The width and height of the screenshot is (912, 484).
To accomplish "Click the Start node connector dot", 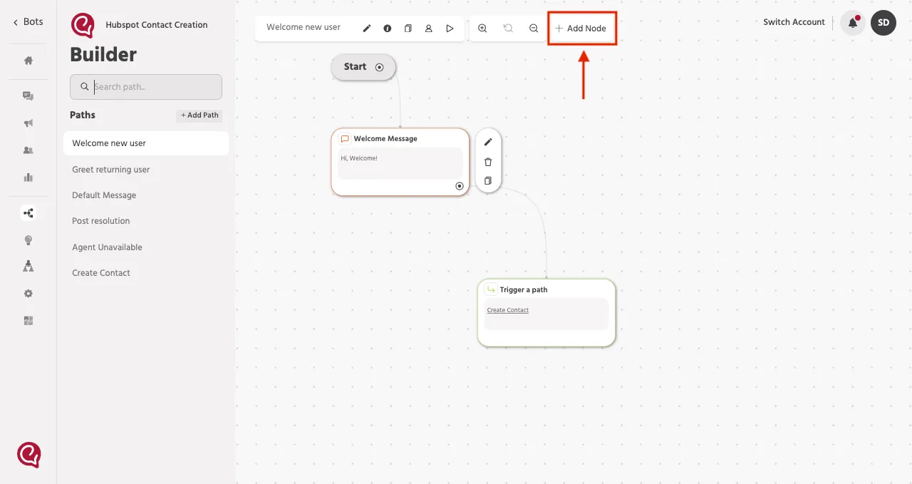I will click(x=380, y=67).
